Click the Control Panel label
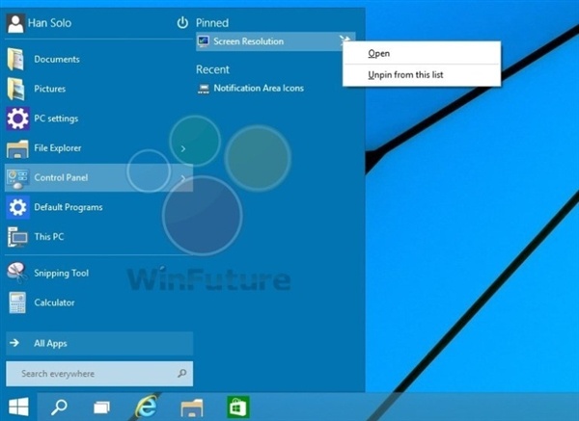579x421 pixels. (x=61, y=177)
